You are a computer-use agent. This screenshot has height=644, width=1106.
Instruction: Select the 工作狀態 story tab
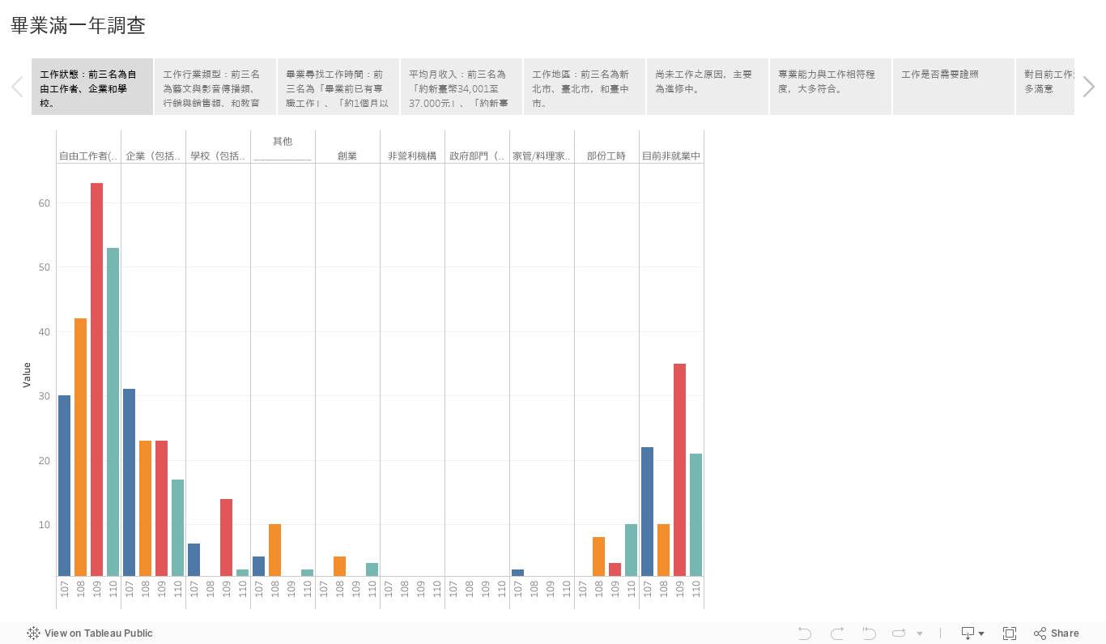click(92, 87)
